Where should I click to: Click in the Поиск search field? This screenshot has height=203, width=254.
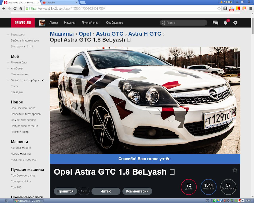tap(183, 23)
